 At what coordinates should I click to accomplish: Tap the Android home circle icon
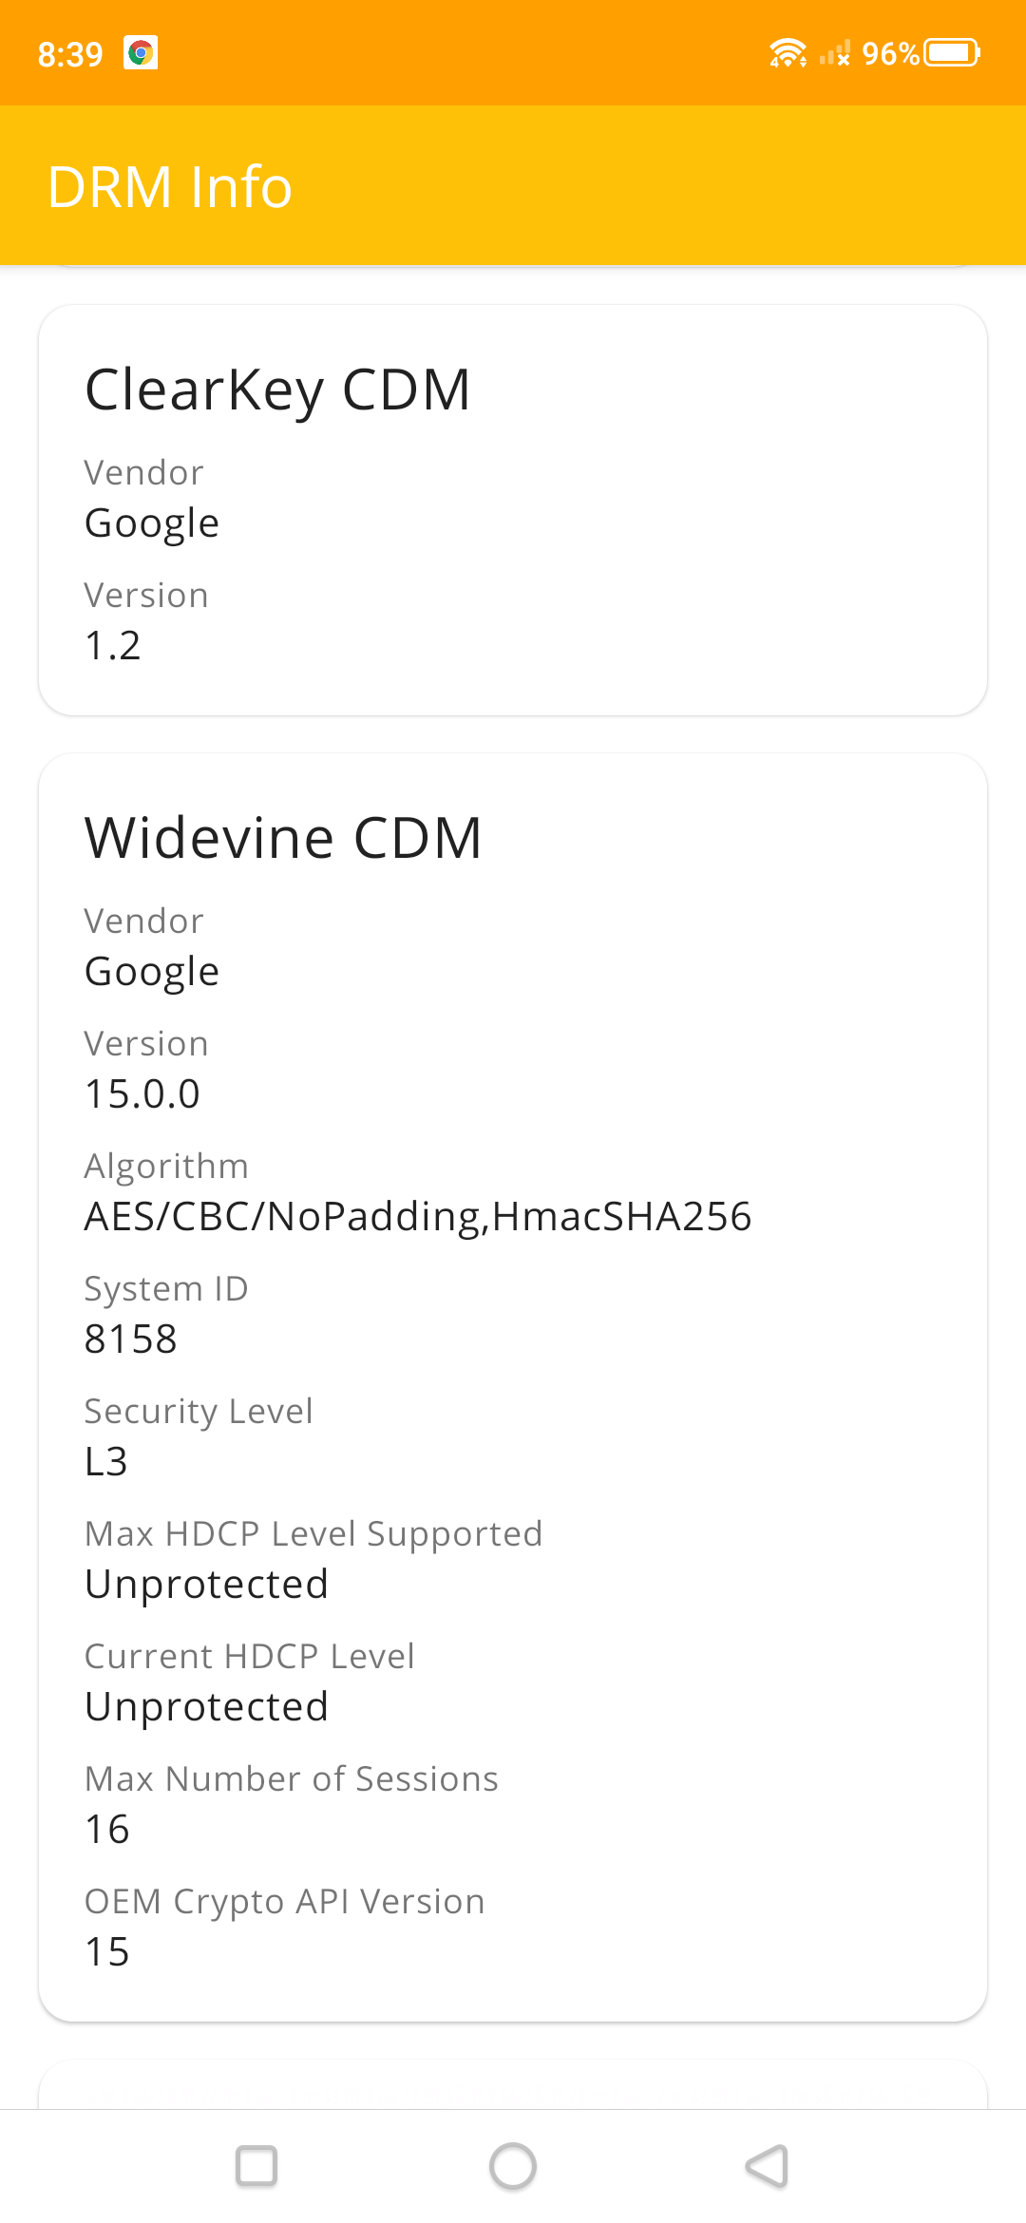(513, 2166)
